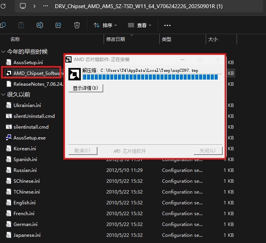Collapse the 今年的早些时候 group
The width and height of the screenshot is (266, 243).
click(x=3, y=51)
